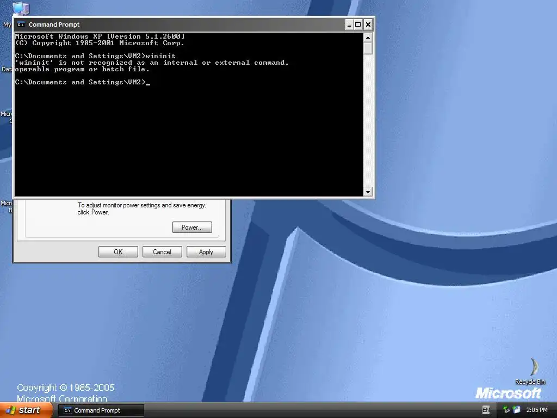Open the Start menu
The image size is (557, 418).
pos(26,410)
